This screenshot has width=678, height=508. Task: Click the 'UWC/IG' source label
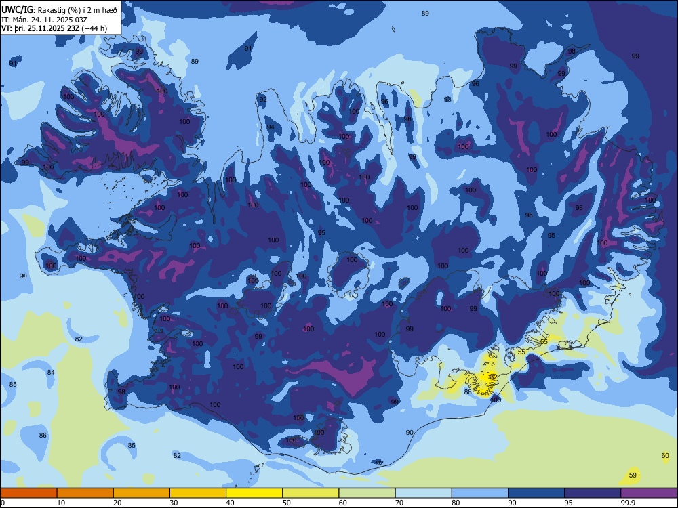tap(18, 9)
